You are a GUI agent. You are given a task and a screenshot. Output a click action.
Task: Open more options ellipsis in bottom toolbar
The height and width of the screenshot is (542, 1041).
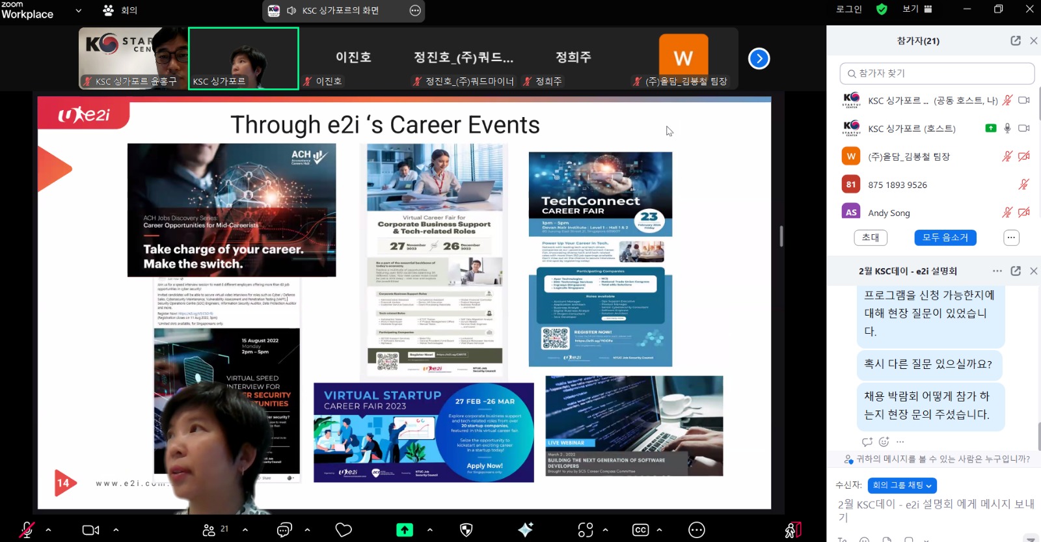[697, 530]
